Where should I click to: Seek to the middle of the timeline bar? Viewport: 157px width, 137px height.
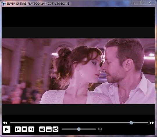(x=79, y=123)
